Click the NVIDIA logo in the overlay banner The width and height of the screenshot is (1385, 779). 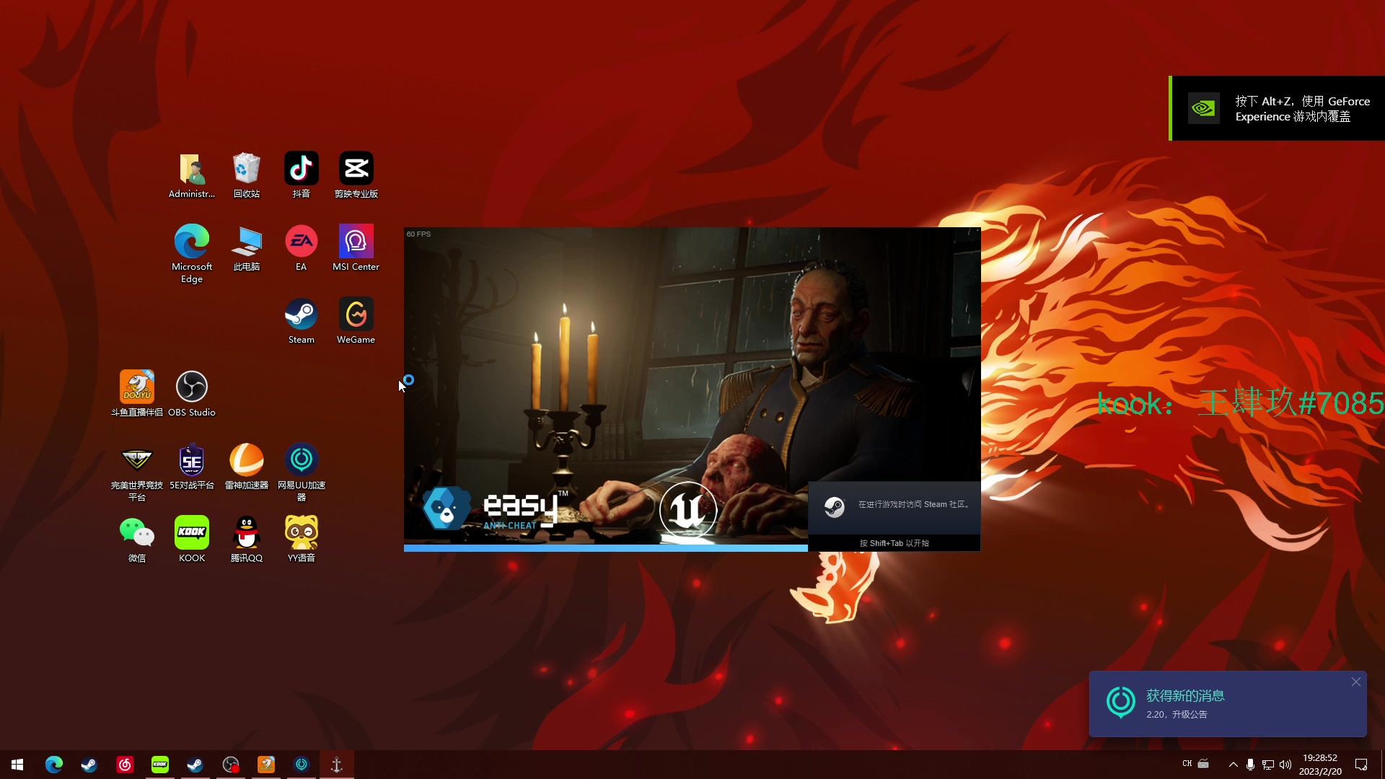[x=1204, y=108]
